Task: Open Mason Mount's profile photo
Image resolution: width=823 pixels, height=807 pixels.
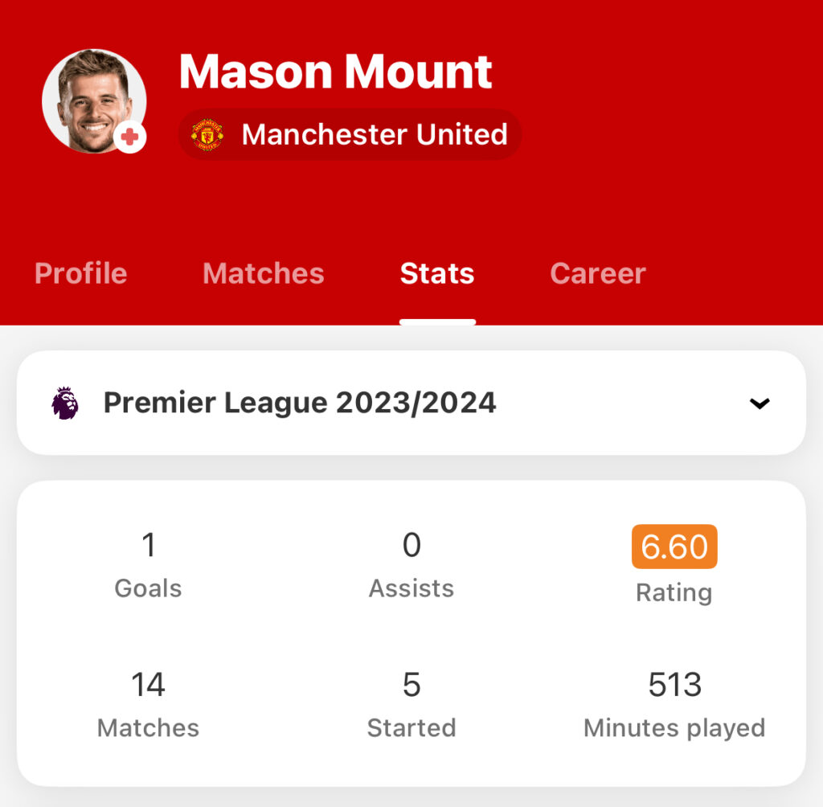Action: coord(94,101)
